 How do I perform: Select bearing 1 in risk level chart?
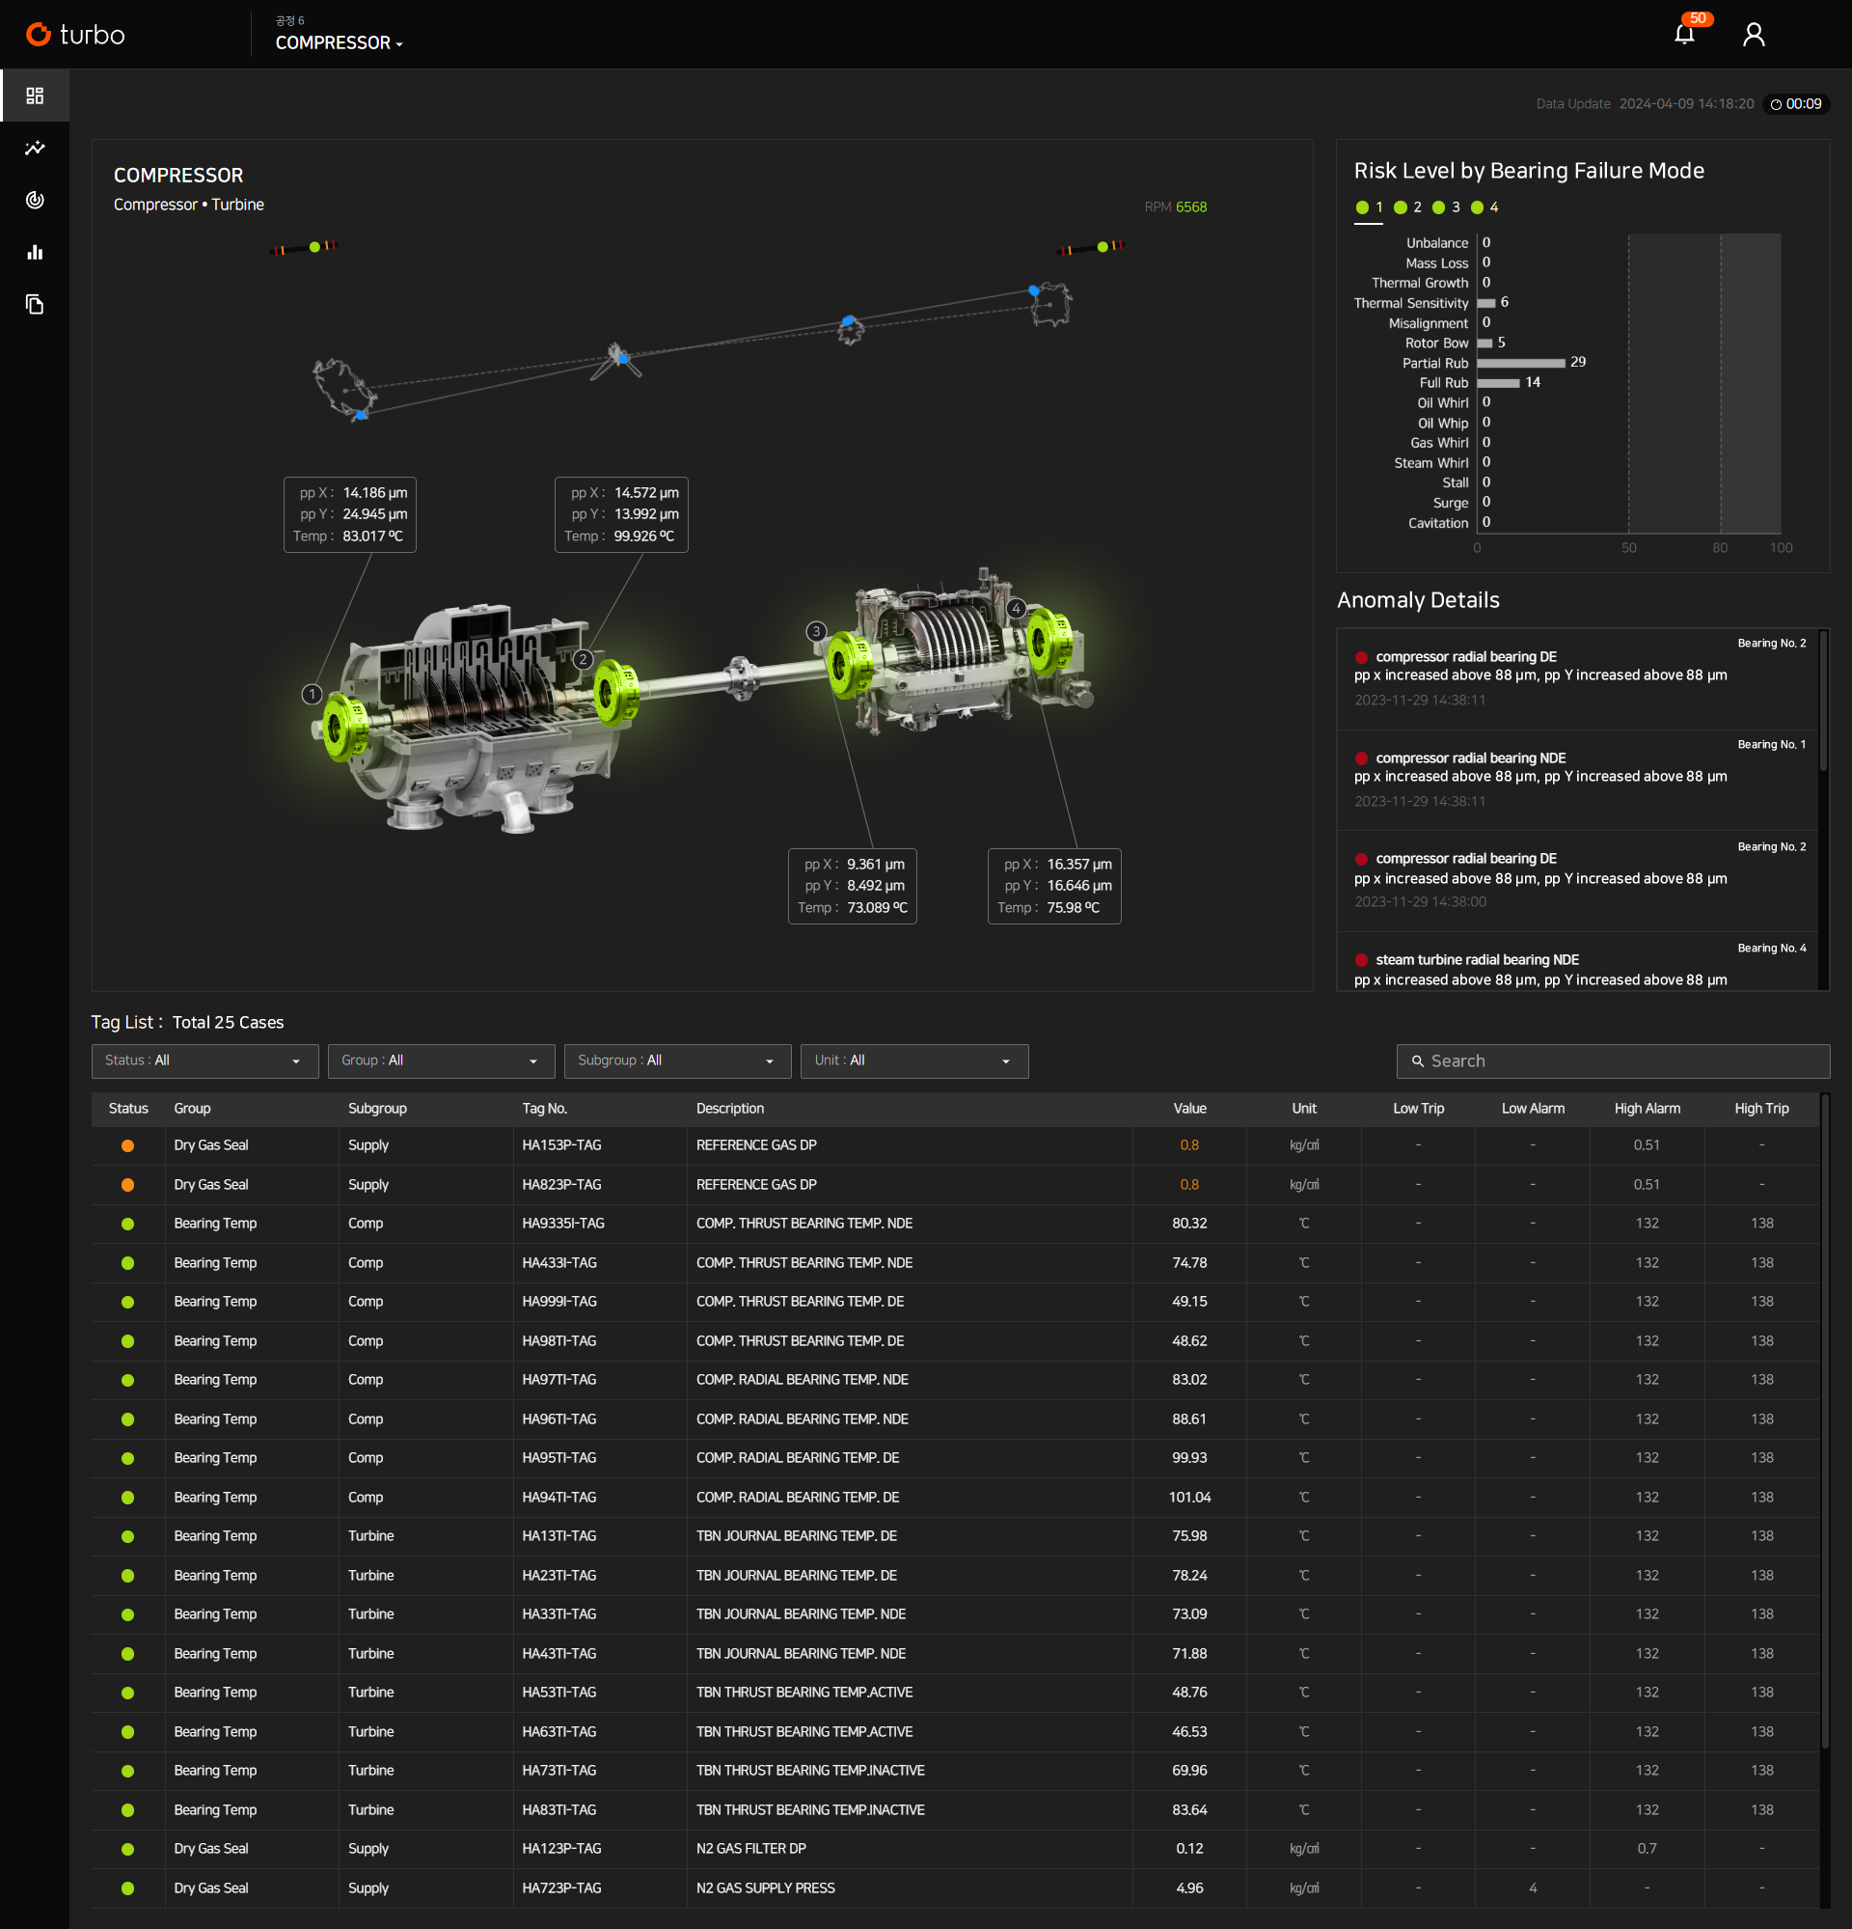tap(1369, 207)
